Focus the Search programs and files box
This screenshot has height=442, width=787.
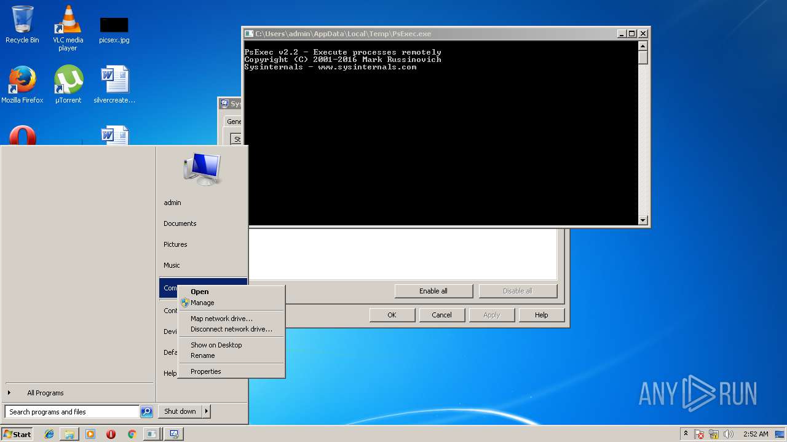72,412
